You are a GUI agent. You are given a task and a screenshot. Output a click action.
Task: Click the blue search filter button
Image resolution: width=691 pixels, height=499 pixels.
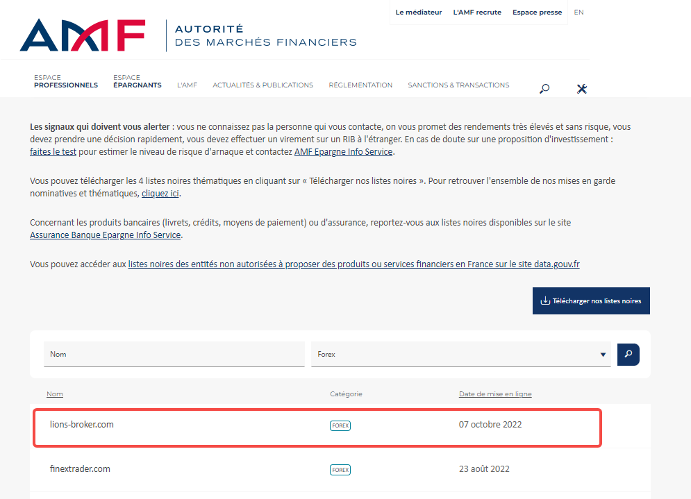[x=628, y=354]
